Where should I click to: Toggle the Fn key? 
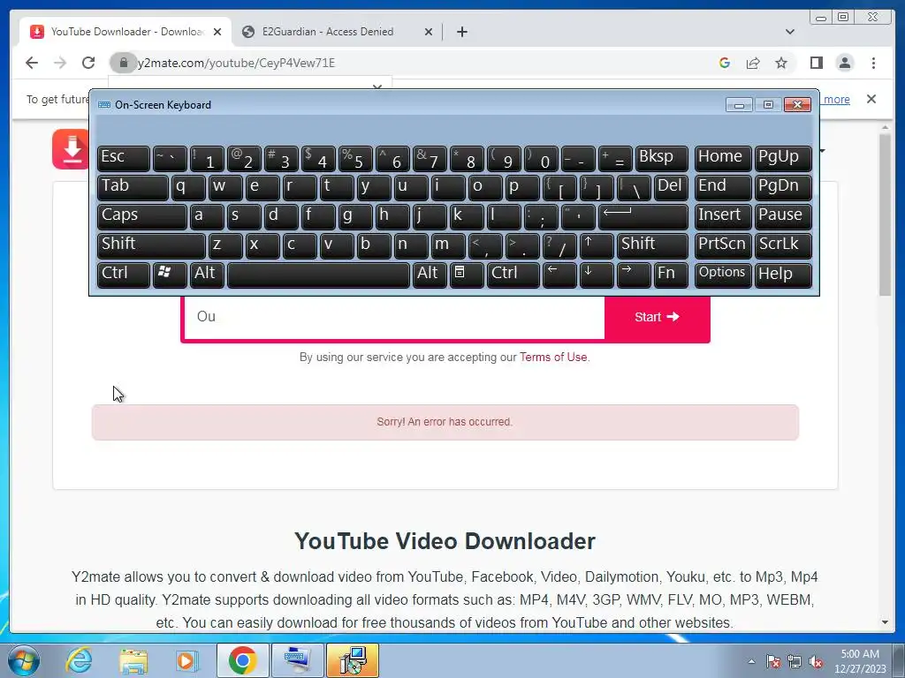671,275
